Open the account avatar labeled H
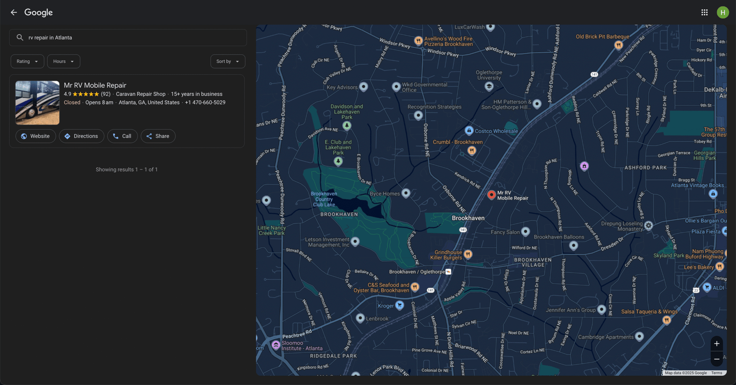736x385 pixels. pos(723,12)
